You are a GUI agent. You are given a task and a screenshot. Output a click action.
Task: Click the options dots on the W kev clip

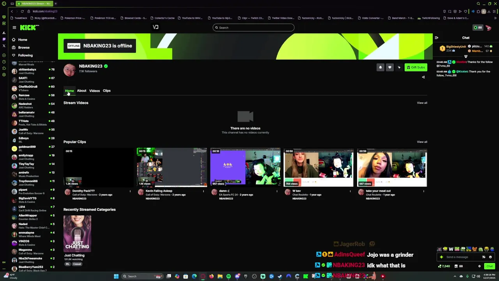[350, 191]
